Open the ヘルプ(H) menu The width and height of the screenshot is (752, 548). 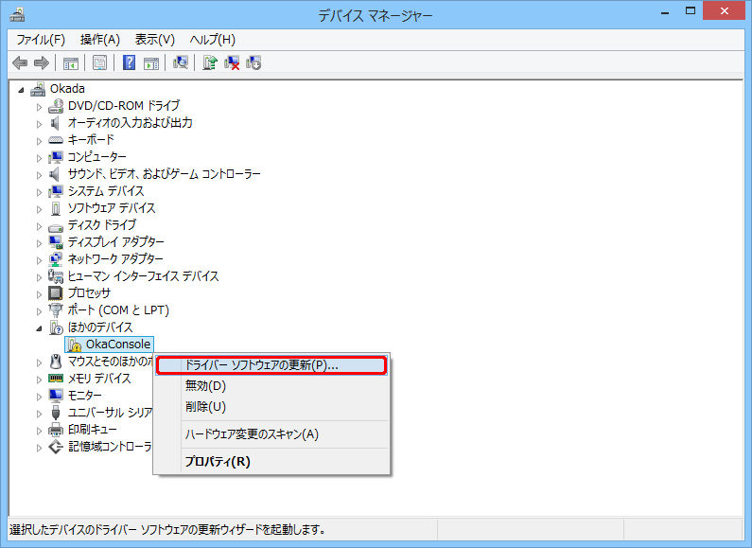(213, 40)
